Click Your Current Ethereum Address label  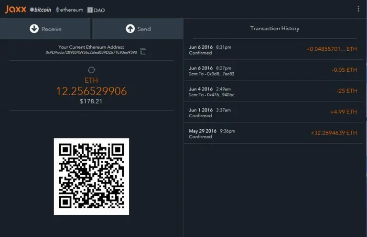91,47
